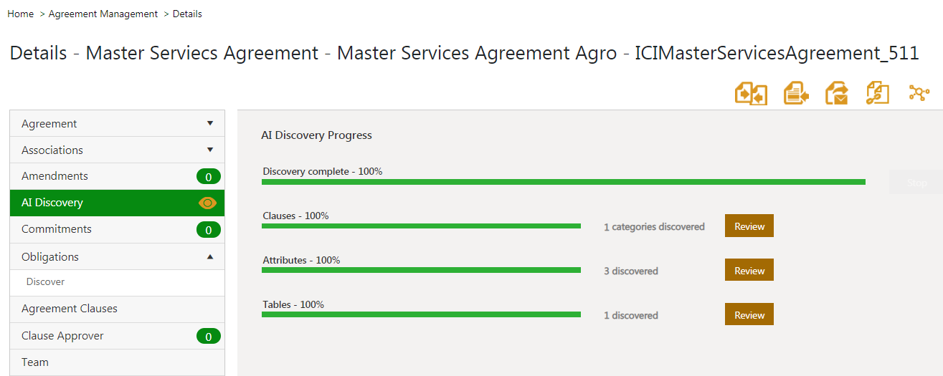This screenshot has width=943, height=376.
Task: Expand the Agreement section arrow
Action: pos(210,123)
